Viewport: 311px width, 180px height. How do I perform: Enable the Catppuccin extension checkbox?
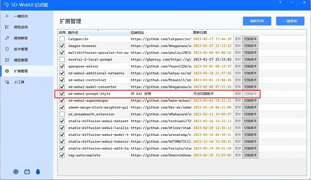coord(62,39)
